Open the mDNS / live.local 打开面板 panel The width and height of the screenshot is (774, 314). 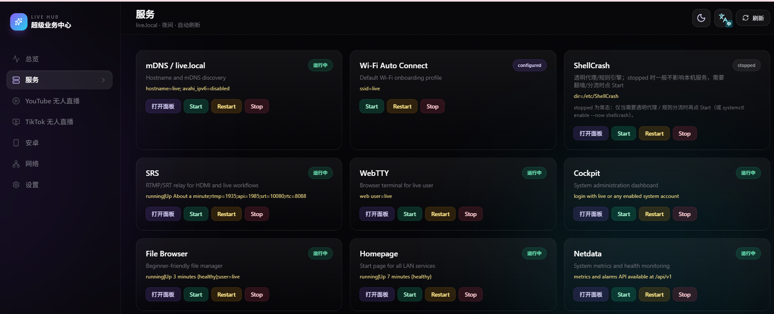(163, 106)
